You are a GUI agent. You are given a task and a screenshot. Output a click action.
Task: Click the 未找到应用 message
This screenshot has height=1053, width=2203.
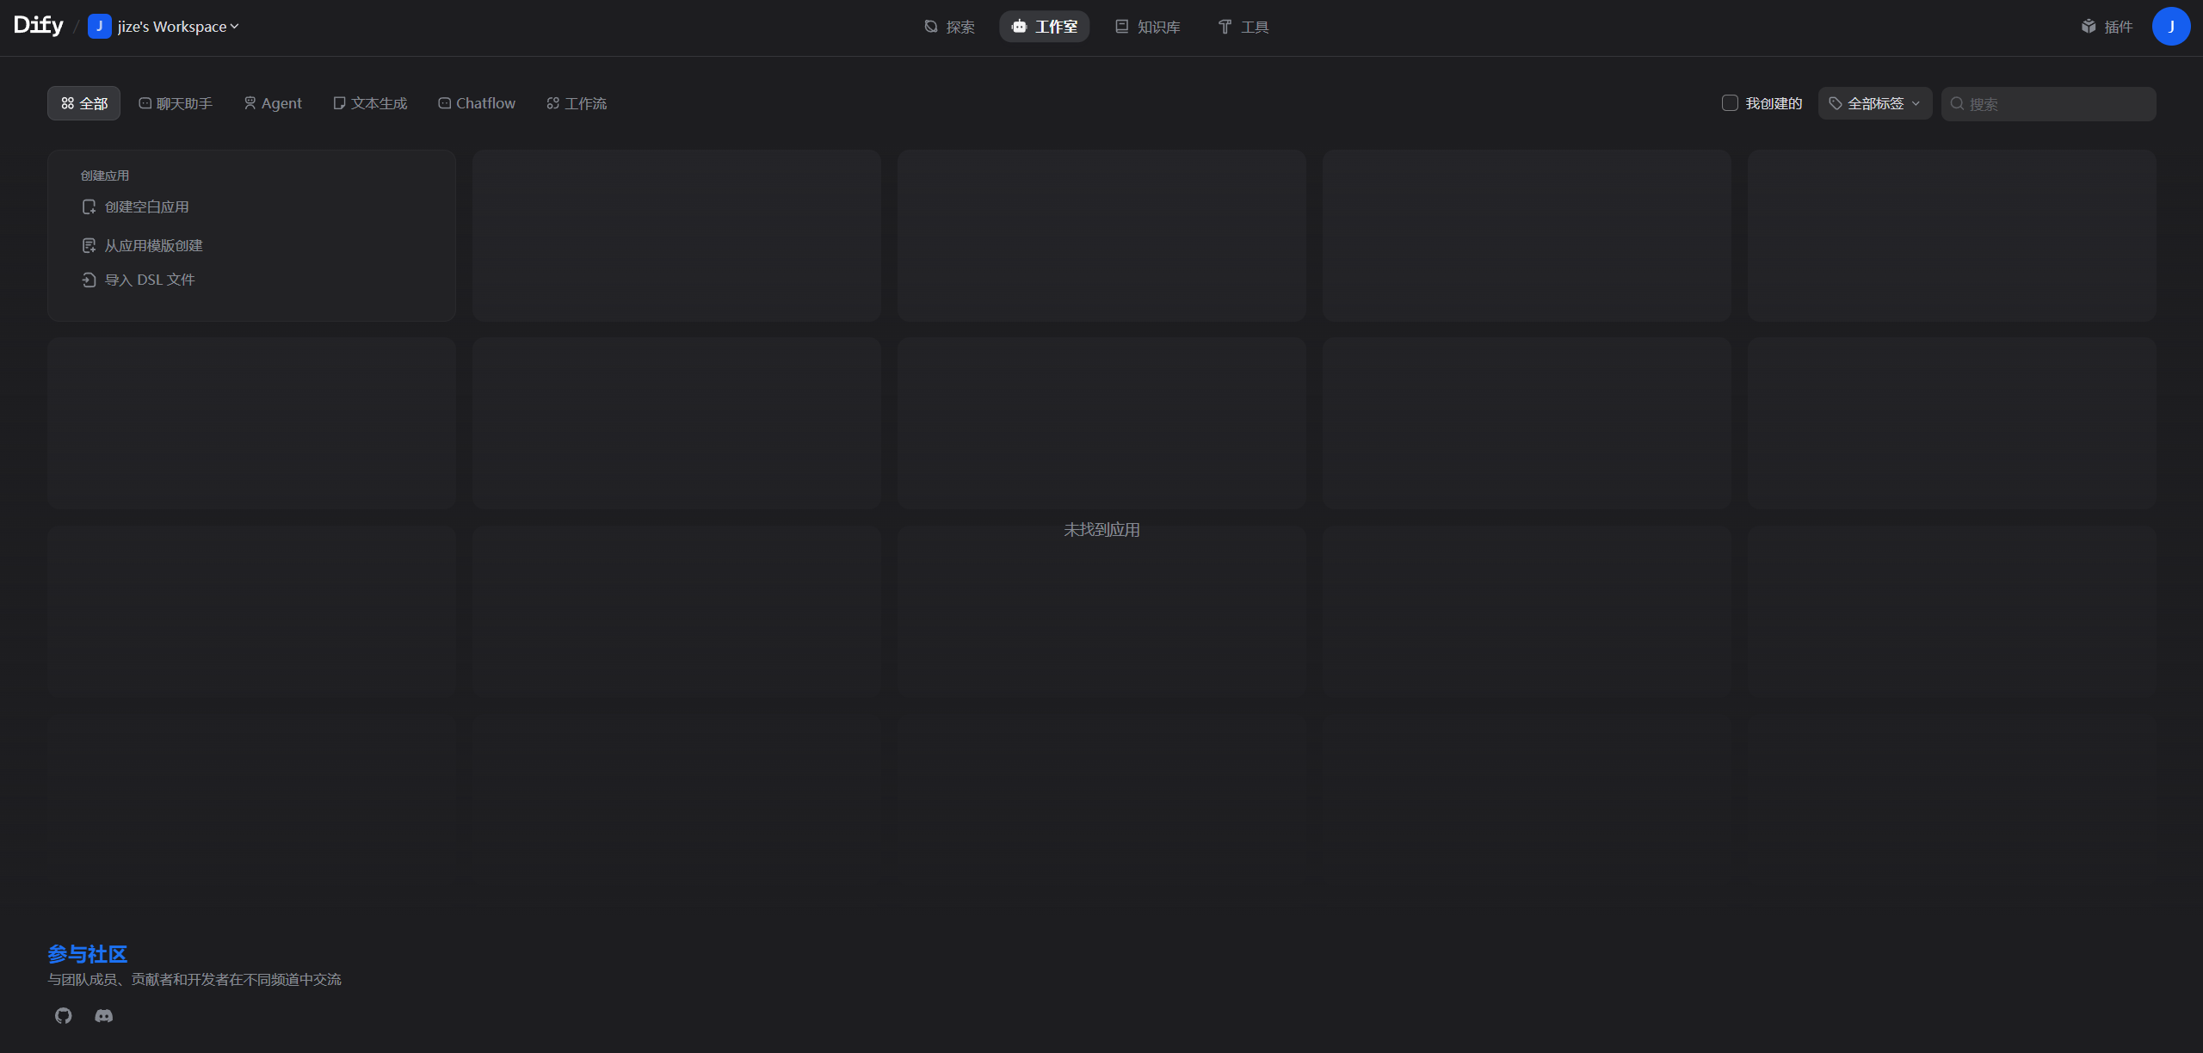tap(1101, 530)
